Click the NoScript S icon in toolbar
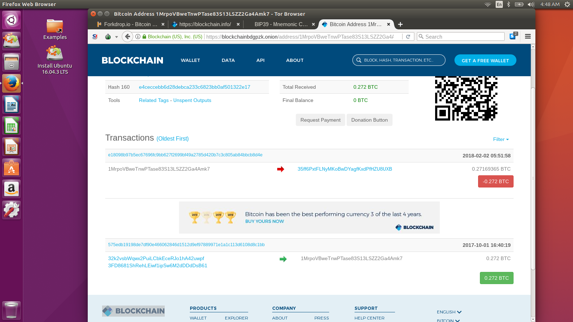The height and width of the screenshot is (322, 573). coord(95,36)
